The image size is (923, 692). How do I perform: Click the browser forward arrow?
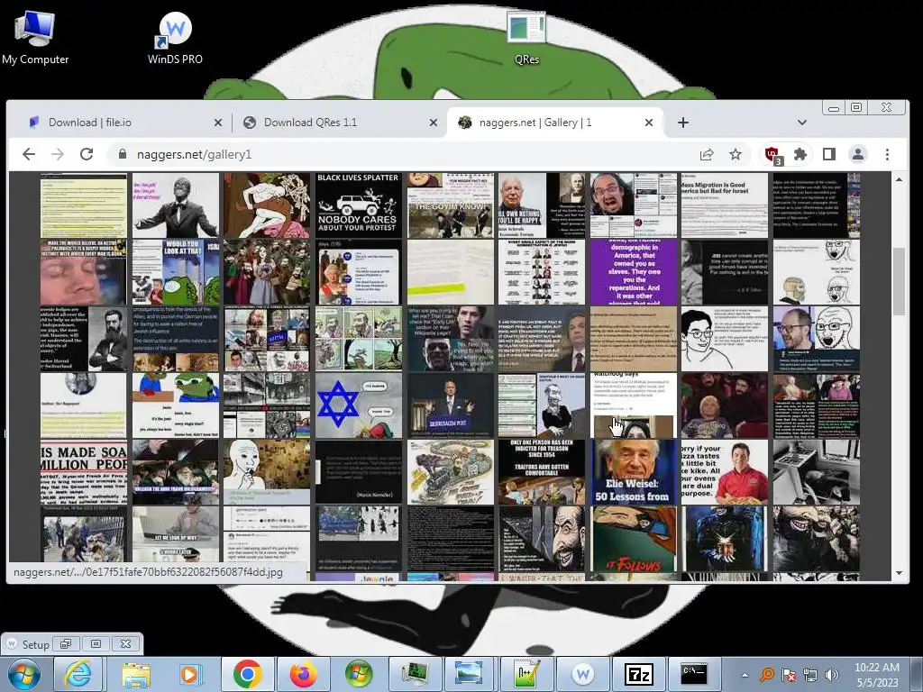pos(58,154)
